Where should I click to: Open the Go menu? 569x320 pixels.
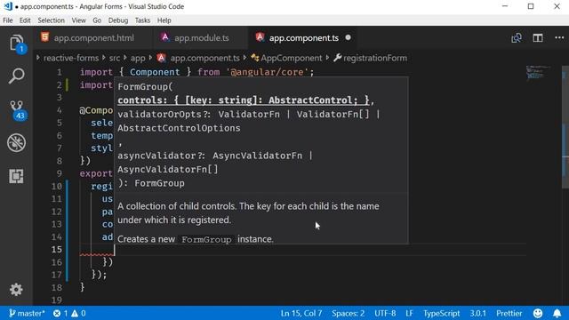tap(97, 20)
